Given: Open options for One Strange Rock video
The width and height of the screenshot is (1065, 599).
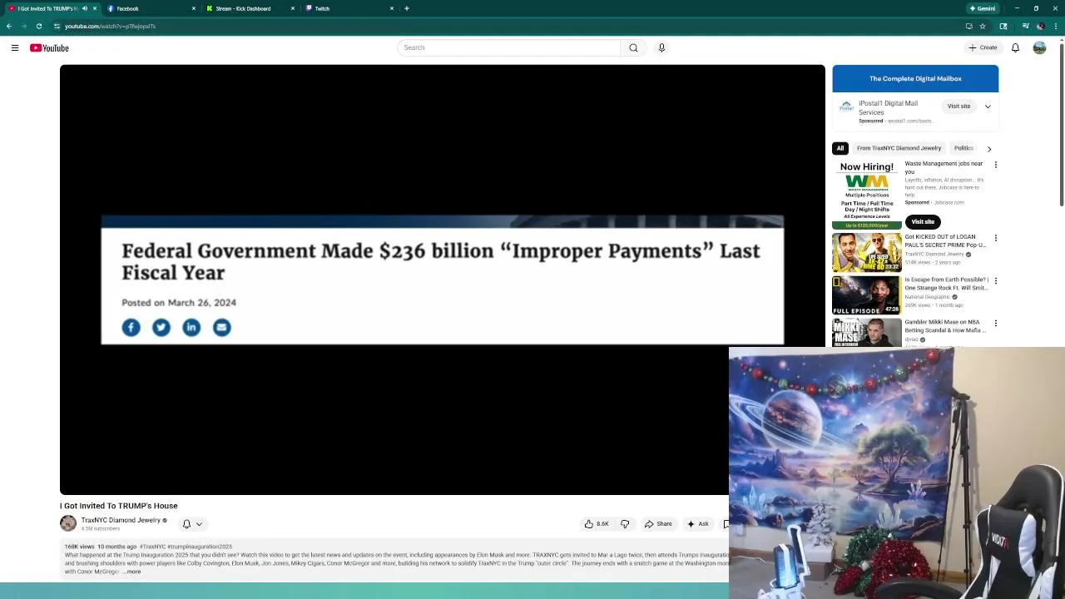Looking at the screenshot, I should [x=995, y=280].
